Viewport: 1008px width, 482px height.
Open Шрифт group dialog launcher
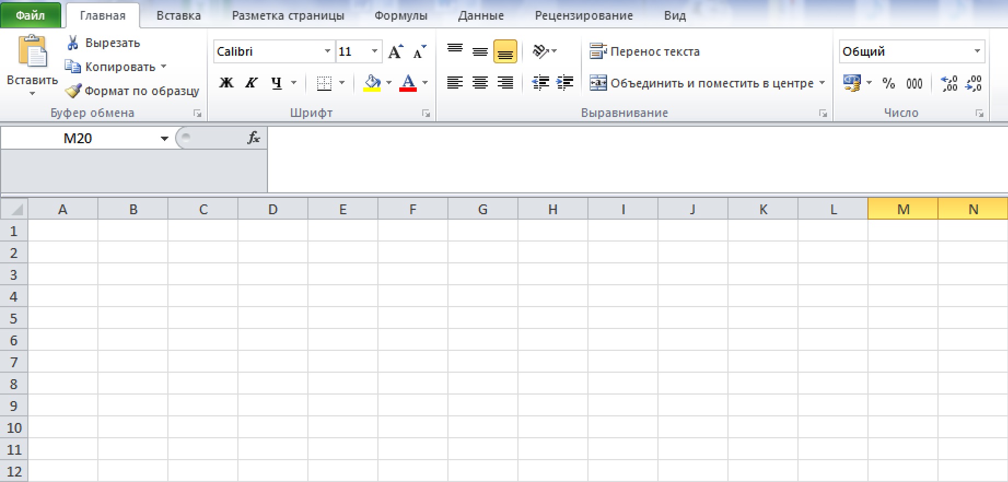(426, 114)
